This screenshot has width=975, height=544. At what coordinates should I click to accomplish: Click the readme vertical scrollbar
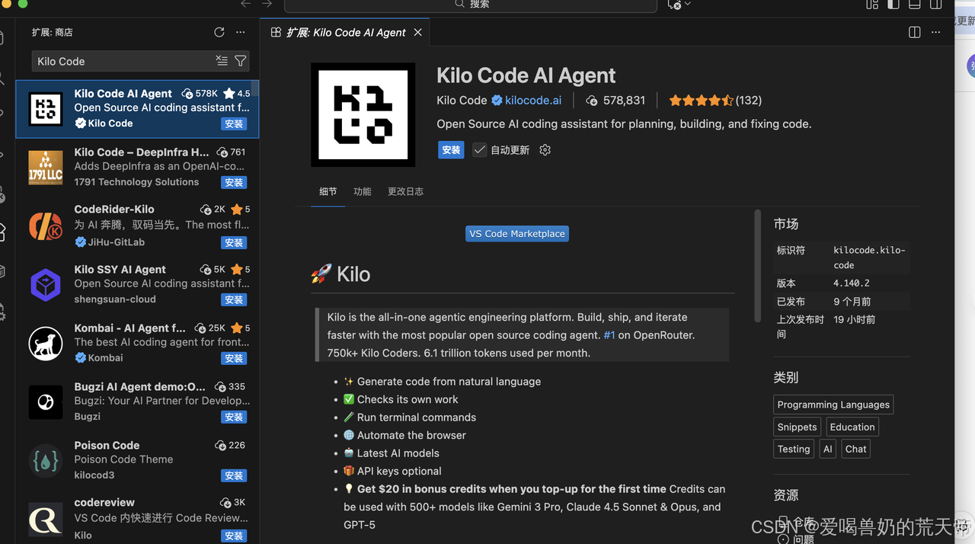tap(758, 265)
